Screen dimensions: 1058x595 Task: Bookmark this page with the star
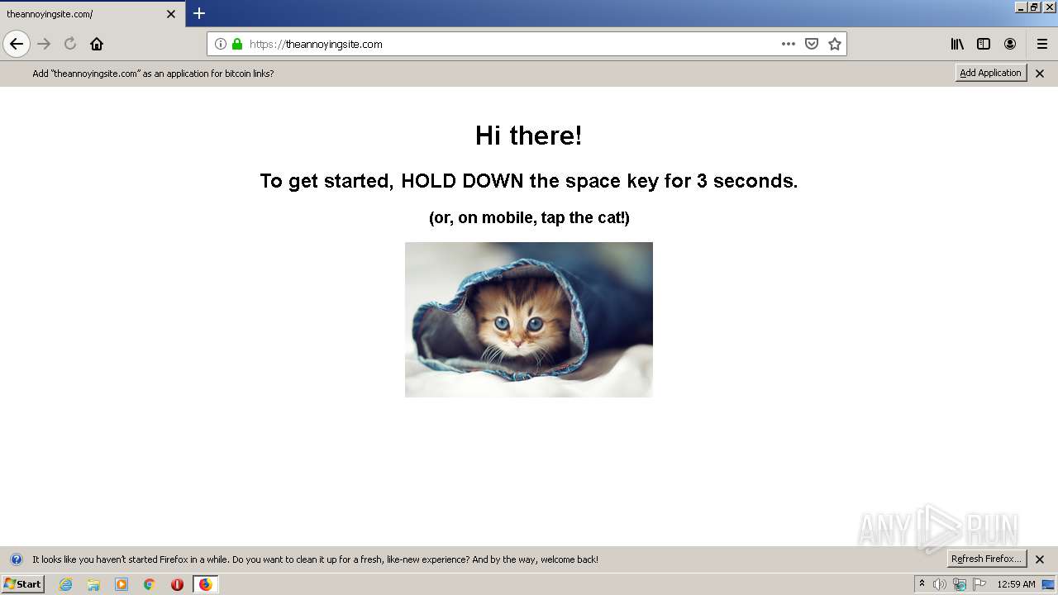835,44
